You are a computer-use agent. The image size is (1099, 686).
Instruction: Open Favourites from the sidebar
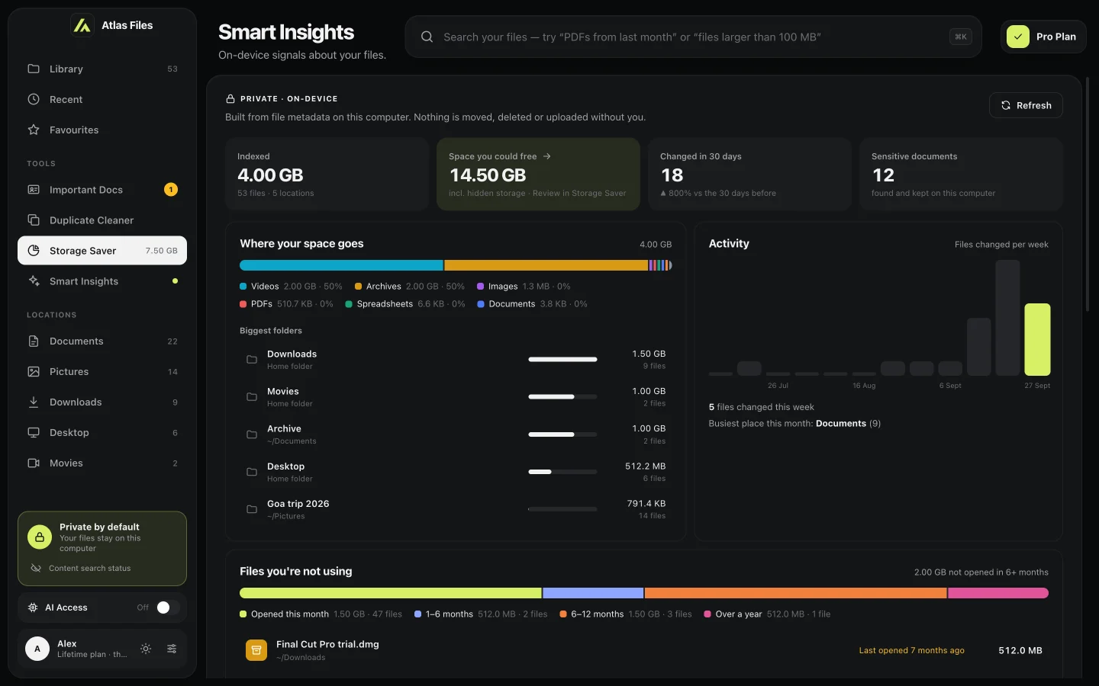click(102, 130)
